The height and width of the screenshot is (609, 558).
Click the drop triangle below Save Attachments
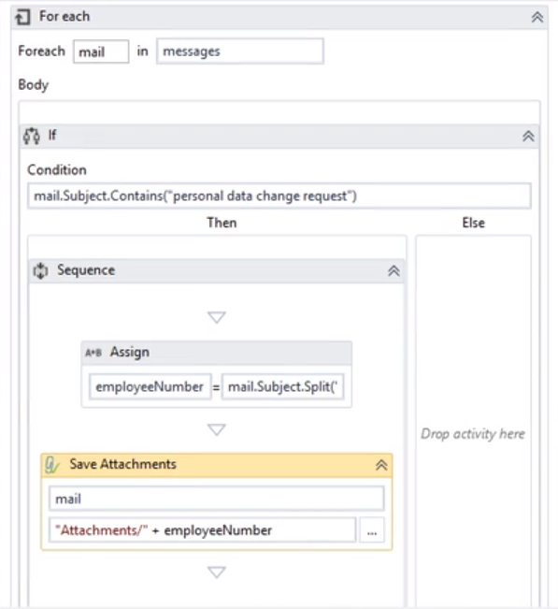[x=217, y=573]
